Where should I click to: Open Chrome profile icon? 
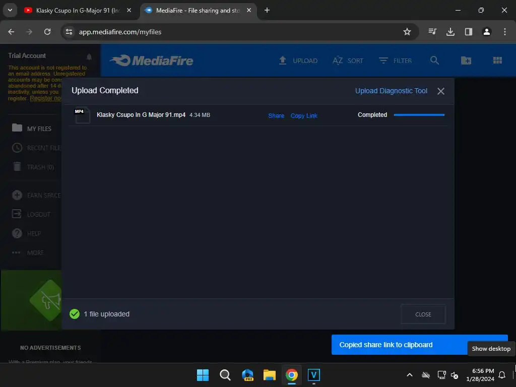coord(486,32)
